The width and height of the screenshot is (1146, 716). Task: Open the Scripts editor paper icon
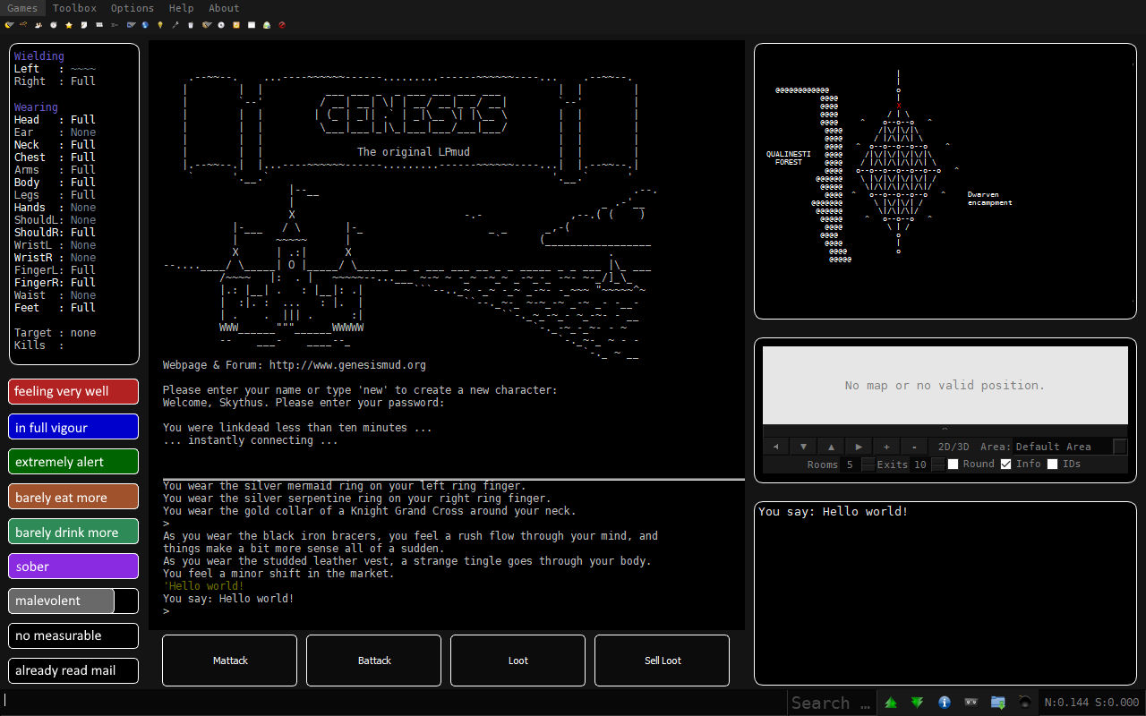coord(84,25)
